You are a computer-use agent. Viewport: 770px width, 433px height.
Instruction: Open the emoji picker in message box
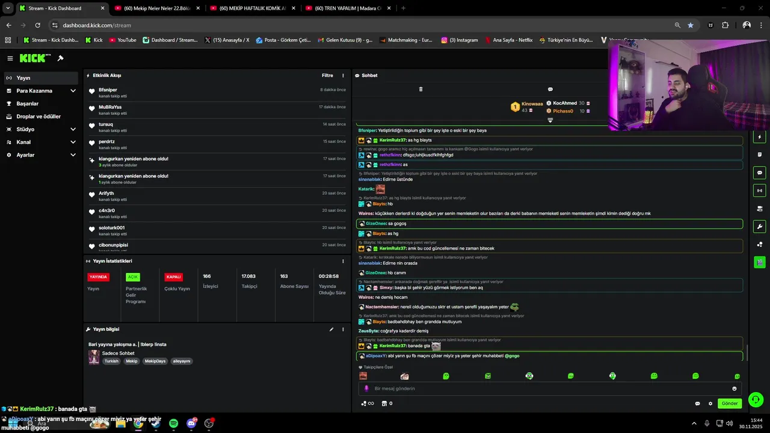735,388
